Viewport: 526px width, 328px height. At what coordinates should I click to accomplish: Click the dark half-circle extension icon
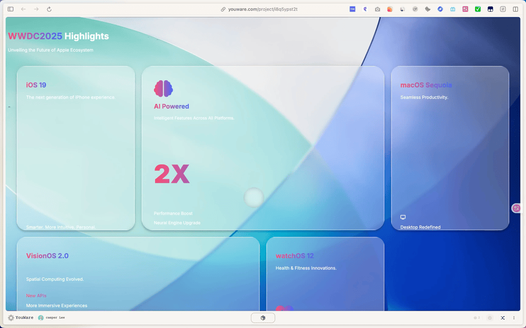click(x=403, y=9)
